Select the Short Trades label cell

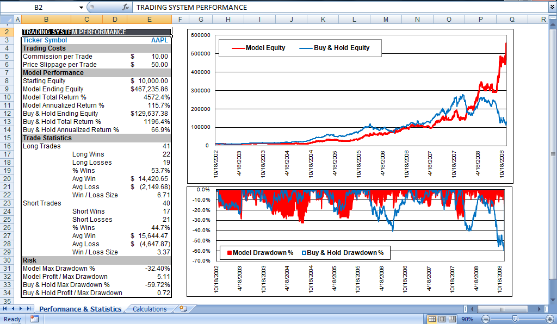click(x=42, y=203)
